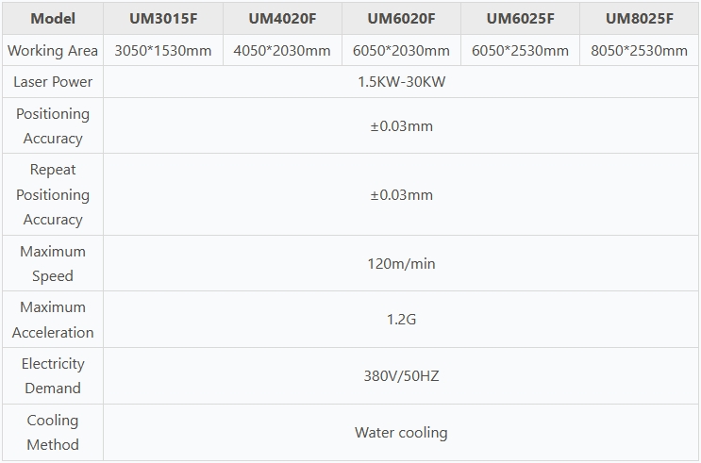Click the UM6020F model header

point(401,19)
